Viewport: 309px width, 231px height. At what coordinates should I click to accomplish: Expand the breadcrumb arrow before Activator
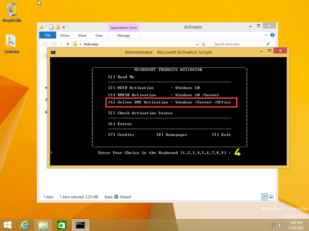point(80,45)
